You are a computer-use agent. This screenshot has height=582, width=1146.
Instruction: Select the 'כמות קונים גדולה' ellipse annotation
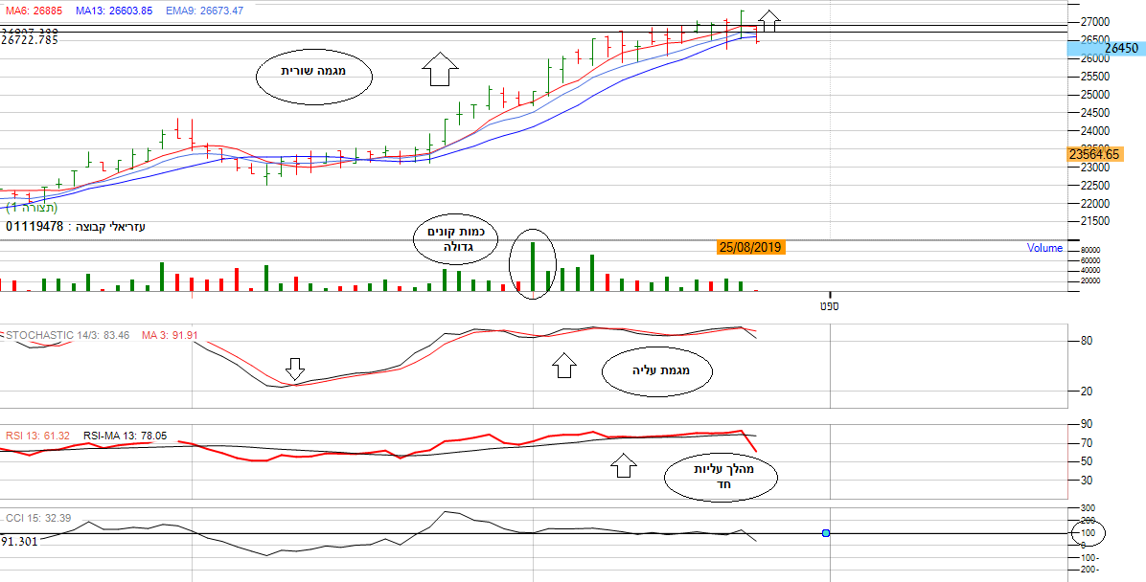[456, 239]
